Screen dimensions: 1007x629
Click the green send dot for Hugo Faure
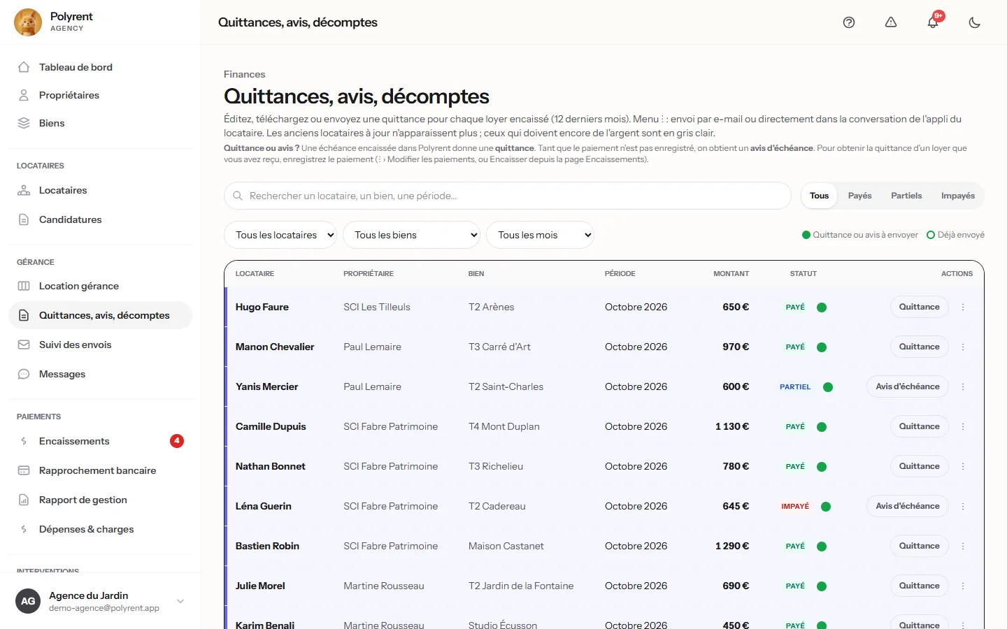[x=822, y=308]
